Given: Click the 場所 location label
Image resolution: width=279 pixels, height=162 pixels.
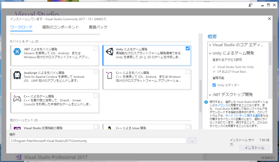Looking at the screenshot, I should click(x=12, y=134).
